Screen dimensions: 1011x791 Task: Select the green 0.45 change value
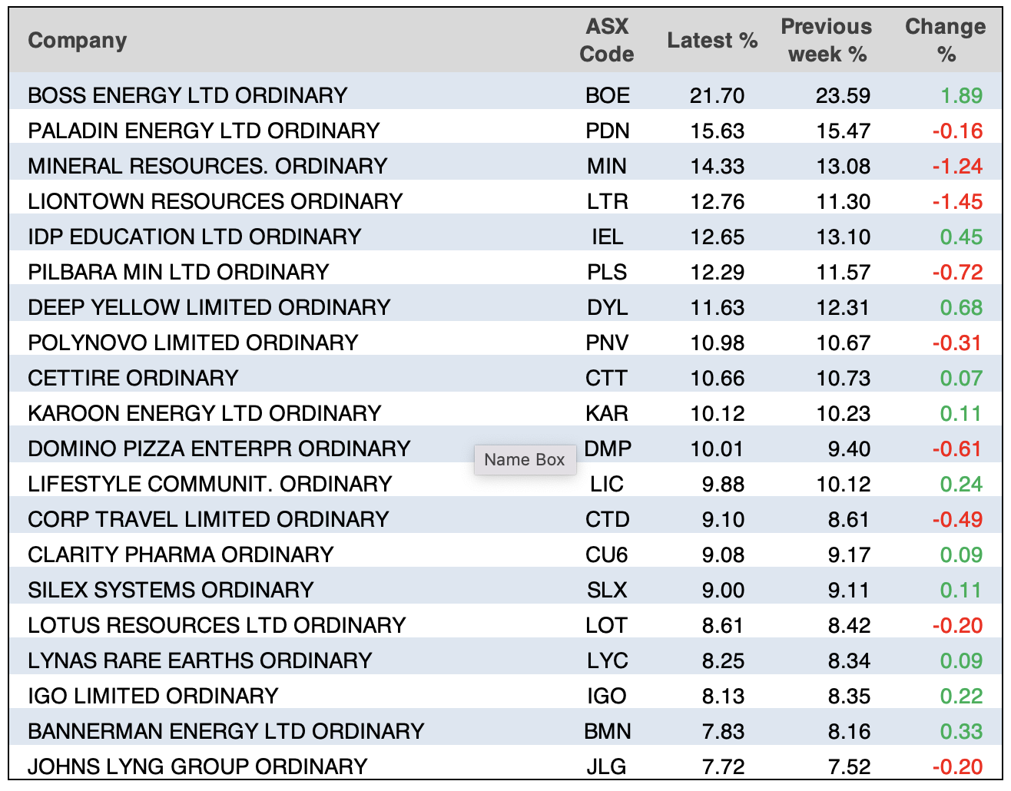(x=961, y=237)
